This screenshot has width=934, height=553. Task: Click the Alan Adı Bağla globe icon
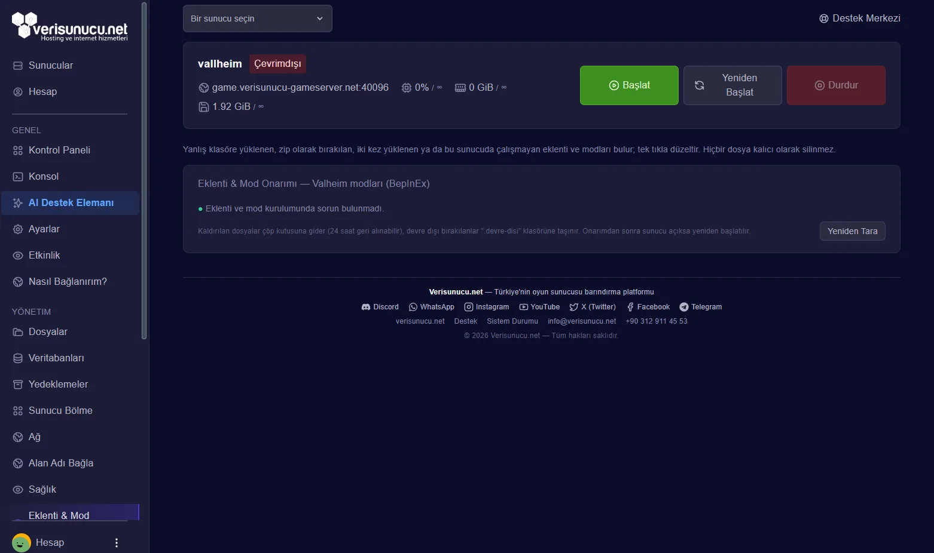coord(18,463)
